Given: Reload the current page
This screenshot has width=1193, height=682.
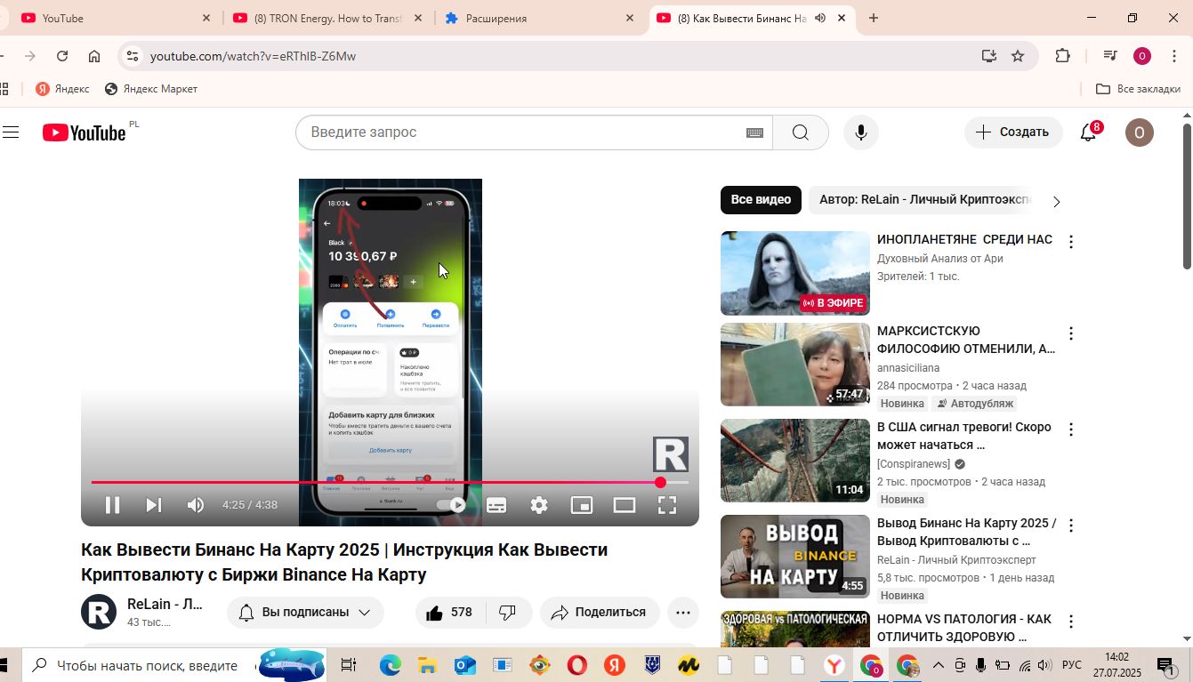Looking at the screenshot, I should (62, 56).
